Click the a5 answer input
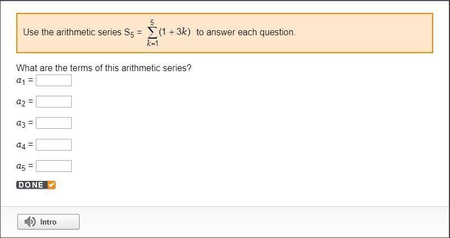The height and width of the screenshot is (238, 450). (54, 166)
